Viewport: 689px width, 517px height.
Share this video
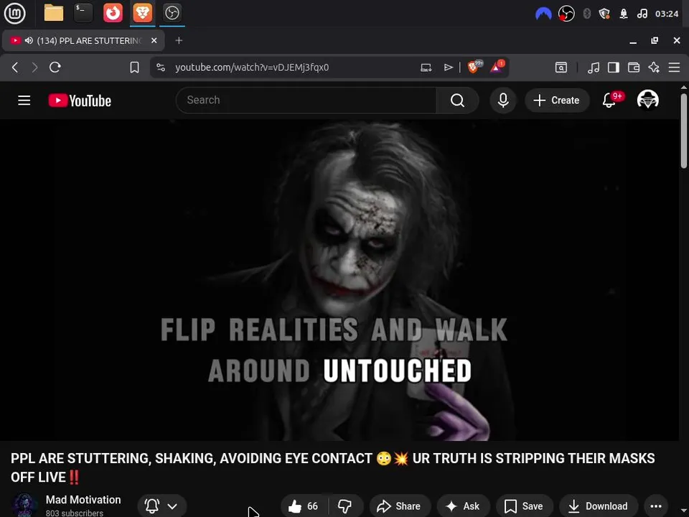tap(399, 506)
